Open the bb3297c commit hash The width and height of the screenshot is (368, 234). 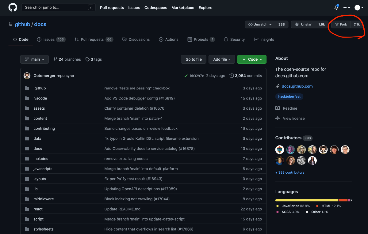197,76
